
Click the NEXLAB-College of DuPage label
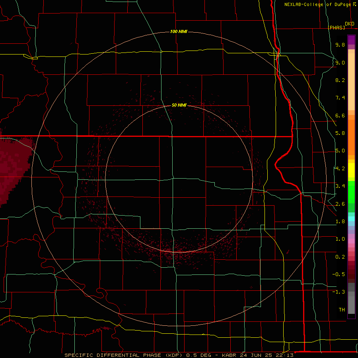pos(317,4)
